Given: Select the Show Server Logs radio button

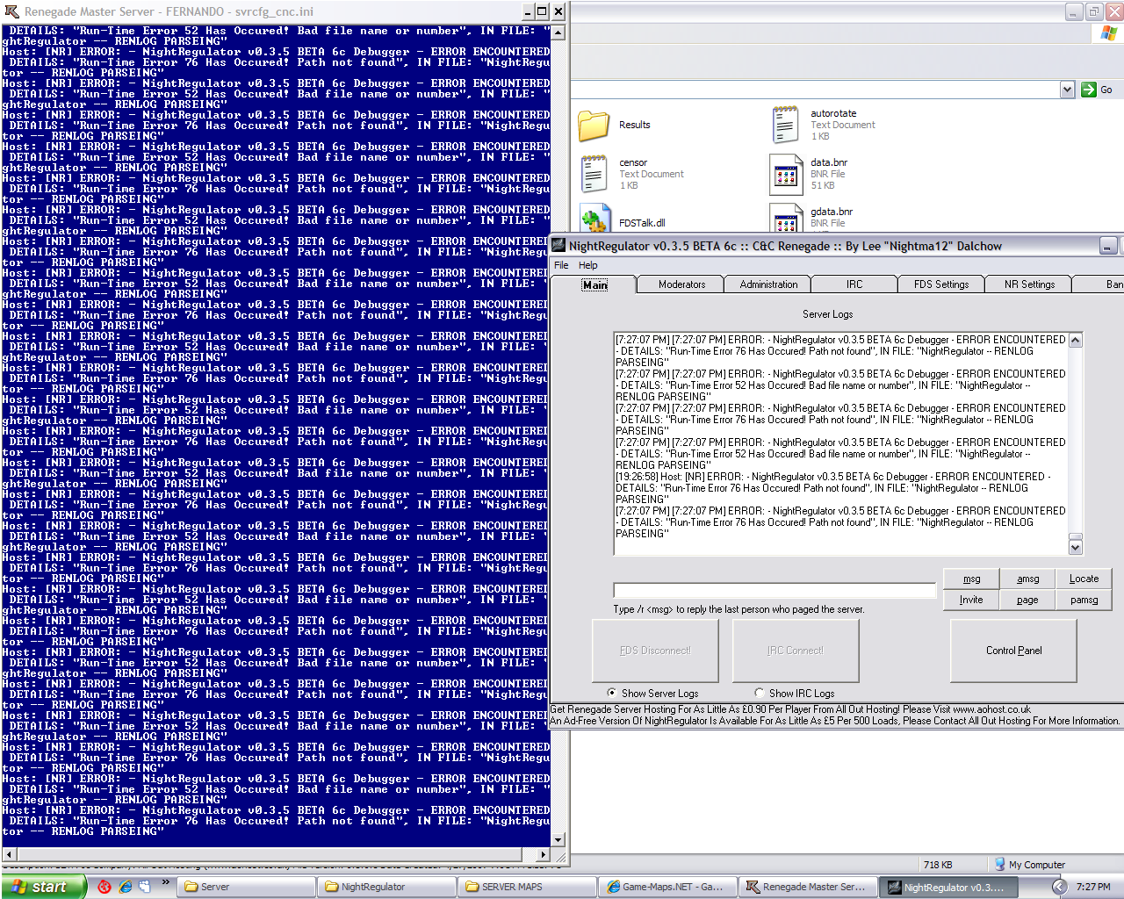Looking at the screenshot, I should pos(611,693).
